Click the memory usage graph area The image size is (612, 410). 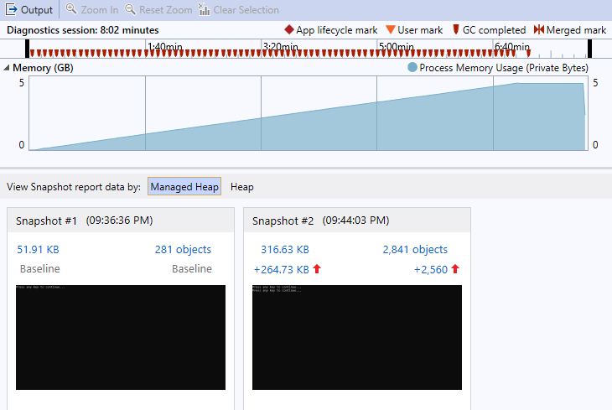pyautogui.click(x=309, y=113)
